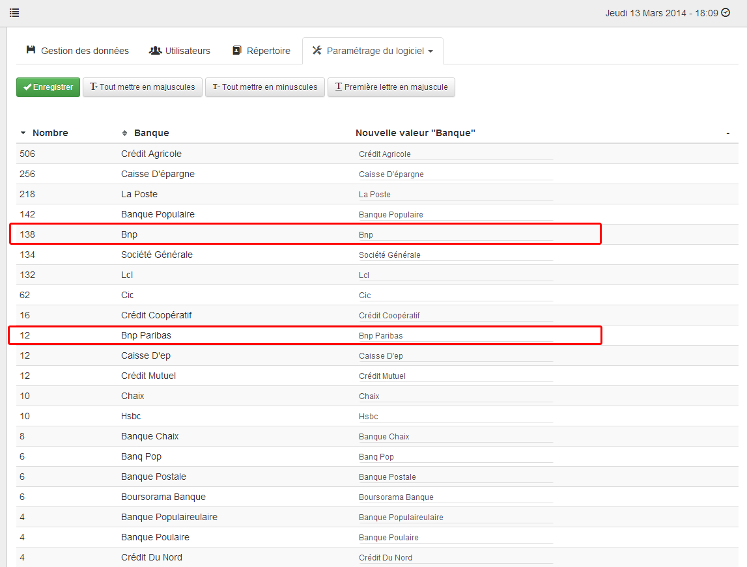The image size is (747, 567).
Task: Click Tout mettre en minuscules
Action: 265,87
